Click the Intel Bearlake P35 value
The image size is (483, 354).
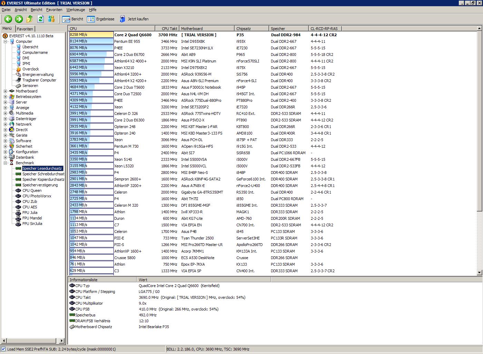[x=154, y=327]
